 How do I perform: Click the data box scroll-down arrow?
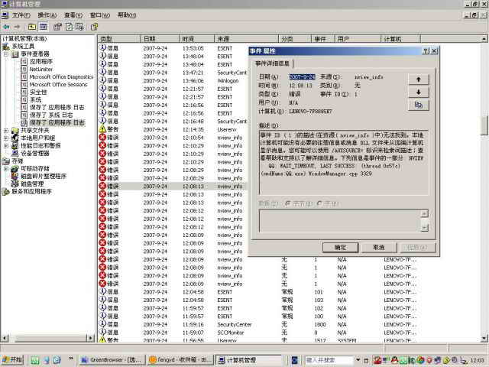(425, 228)
